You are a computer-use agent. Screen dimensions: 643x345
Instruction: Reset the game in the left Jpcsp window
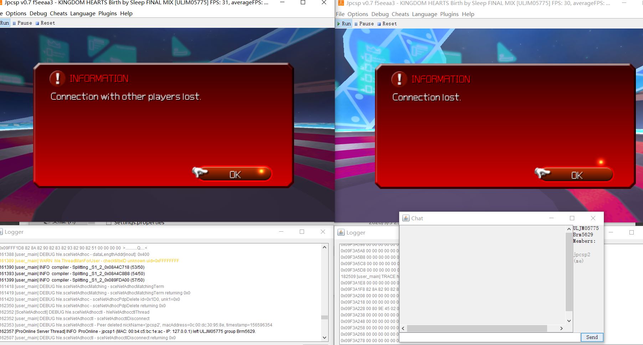point(45,23)
